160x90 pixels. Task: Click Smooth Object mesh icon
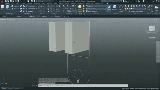click(x=80, y=8)
